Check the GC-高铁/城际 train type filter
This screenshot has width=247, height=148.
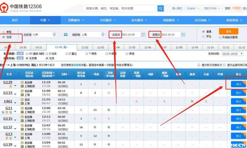pos(27,54)
